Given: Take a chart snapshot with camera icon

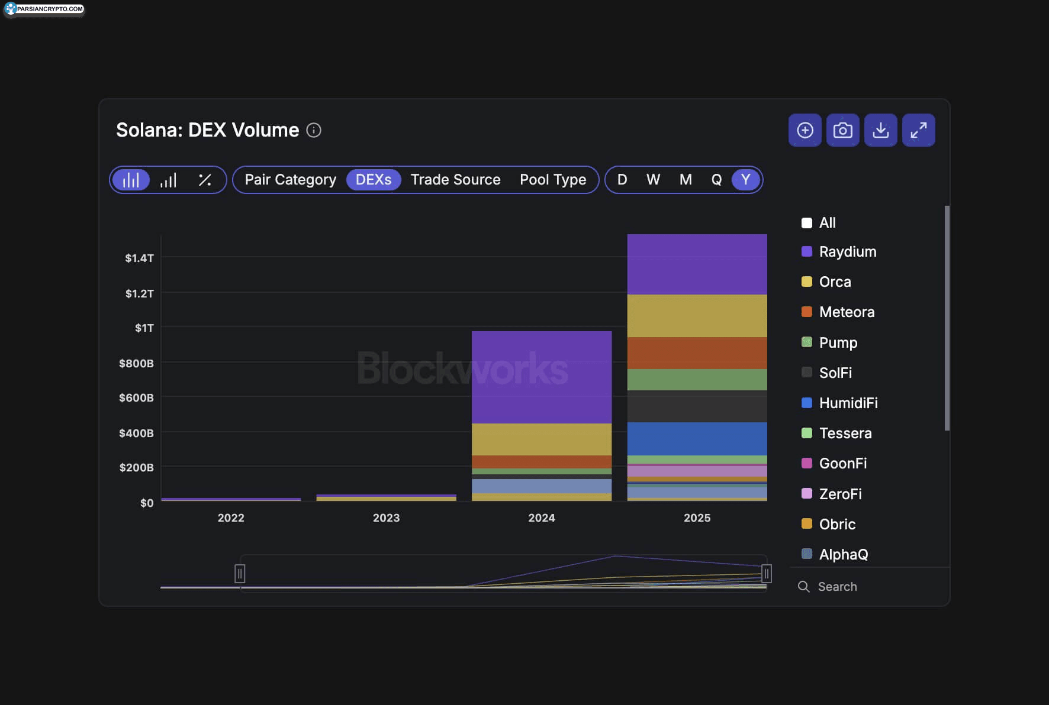Looking at the screenshot, I should (842, 130).
